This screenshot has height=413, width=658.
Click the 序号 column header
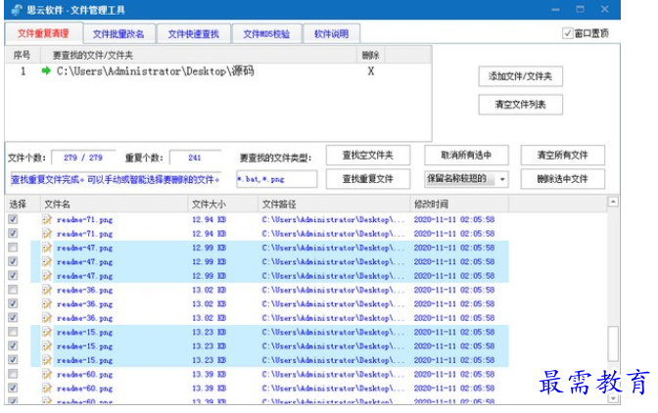(x=23, y=55)
